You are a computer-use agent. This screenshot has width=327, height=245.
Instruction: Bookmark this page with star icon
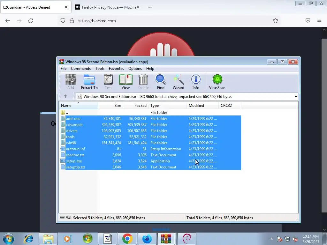coord(276,20)
